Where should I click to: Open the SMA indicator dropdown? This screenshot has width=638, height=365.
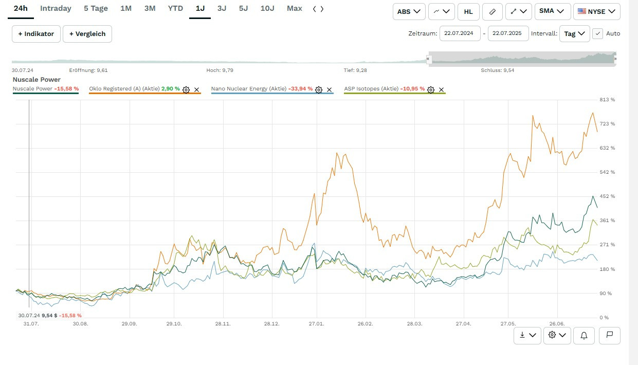point(553,11)
